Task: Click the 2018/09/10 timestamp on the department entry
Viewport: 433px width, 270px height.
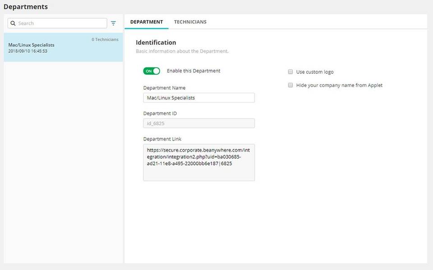Action: 28,50
